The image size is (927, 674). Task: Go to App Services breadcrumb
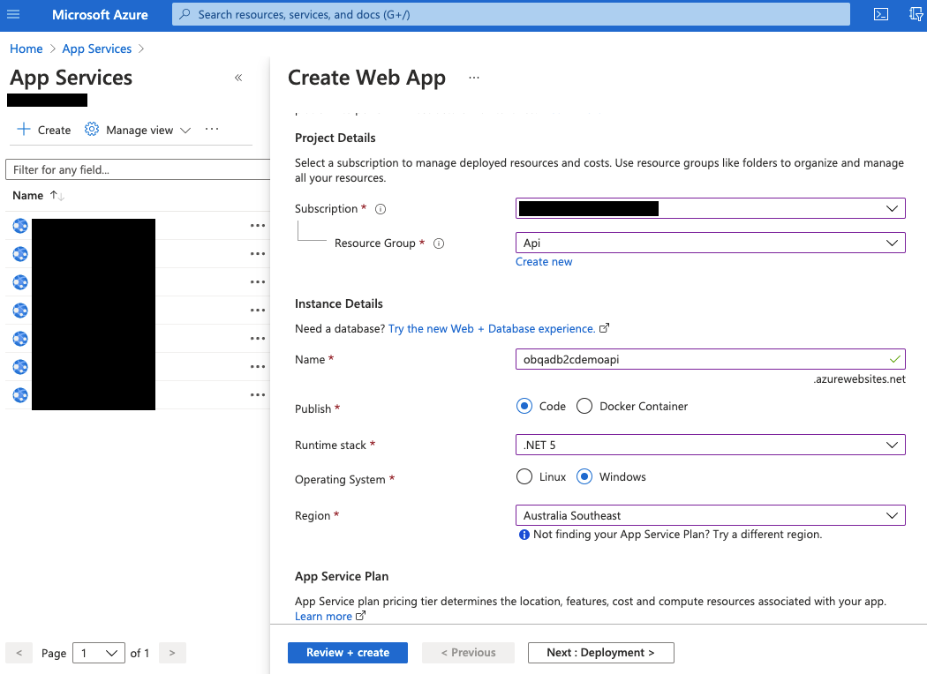(x=97, y=49)
